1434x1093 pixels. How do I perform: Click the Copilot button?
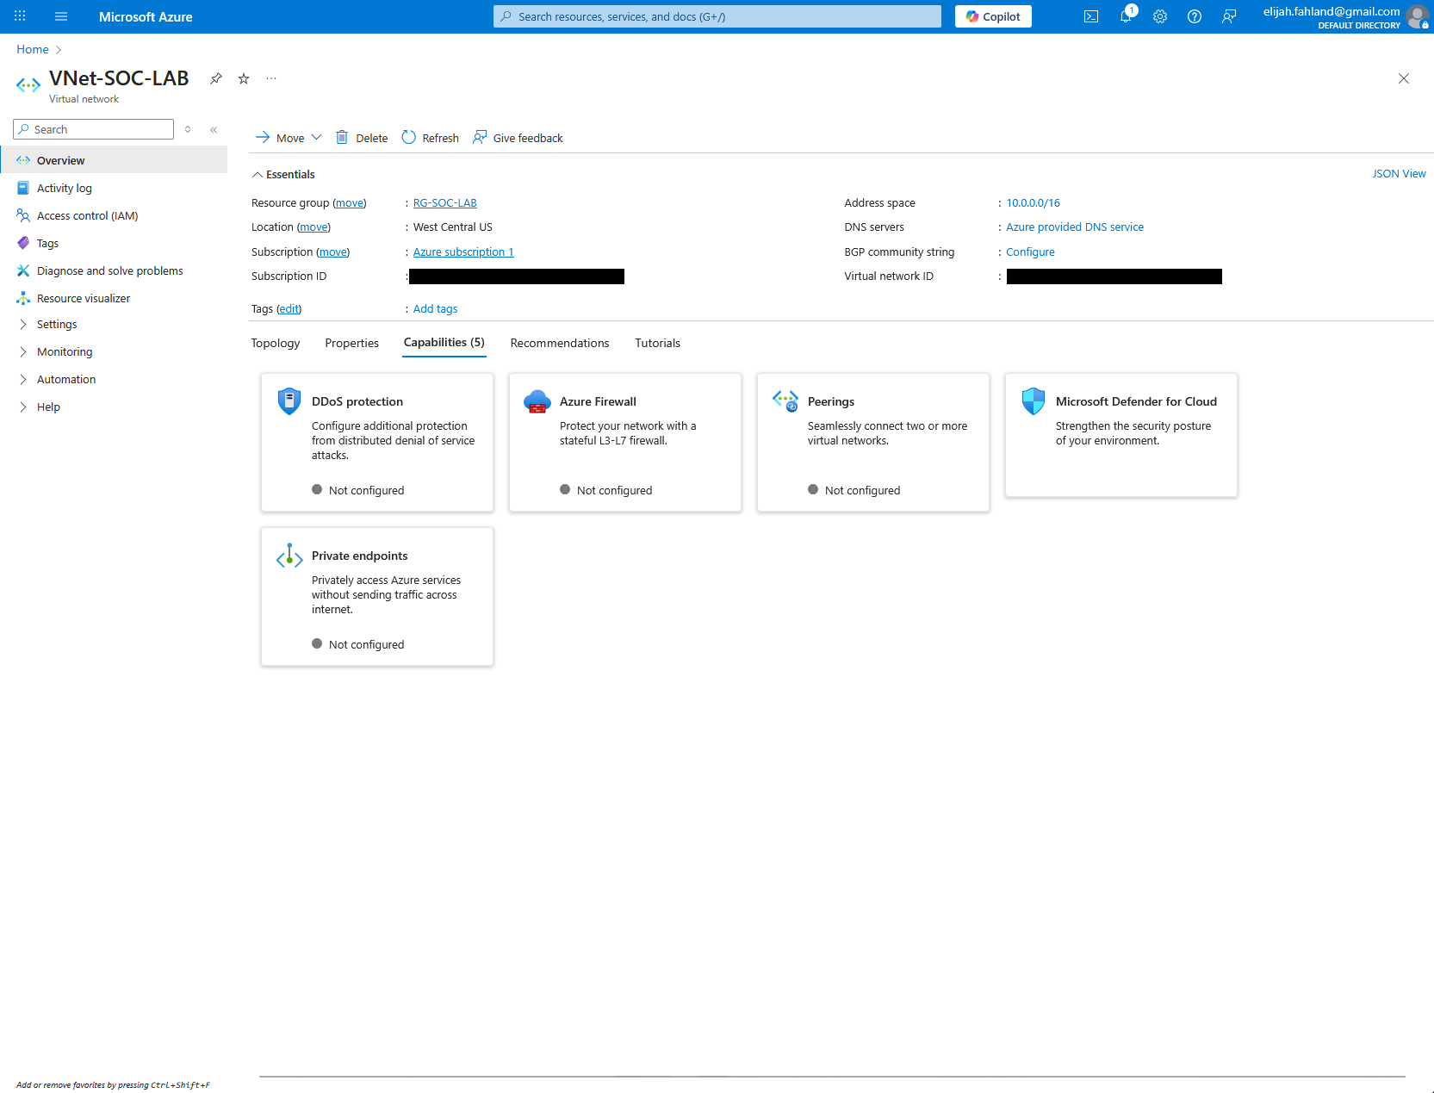click(x=993, y=16)
